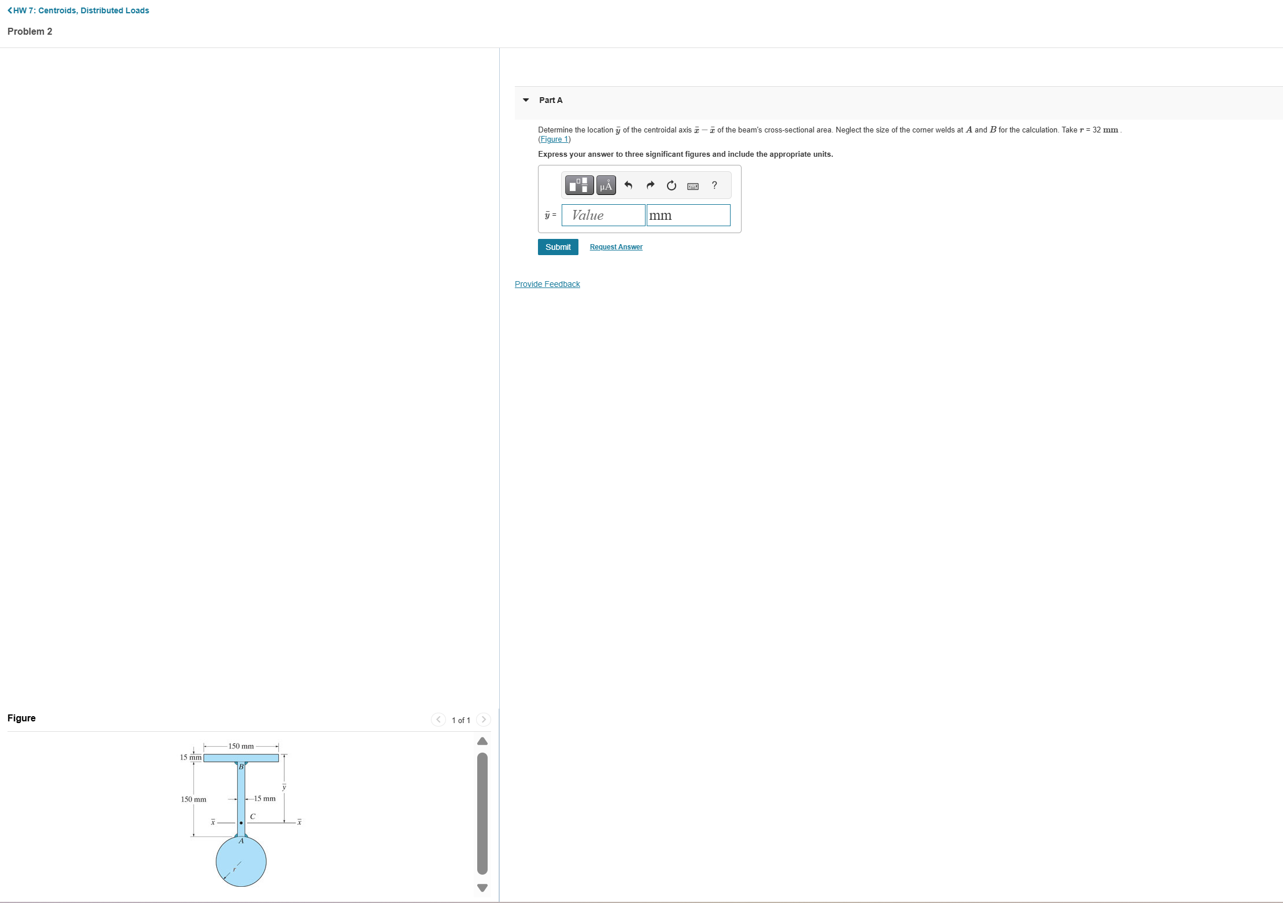
Task: Click the figure panel scrollbar thumb
Action: [482, 813]
